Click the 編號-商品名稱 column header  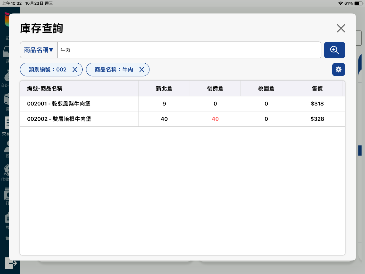pyautogui.click(x=45, y=89)
